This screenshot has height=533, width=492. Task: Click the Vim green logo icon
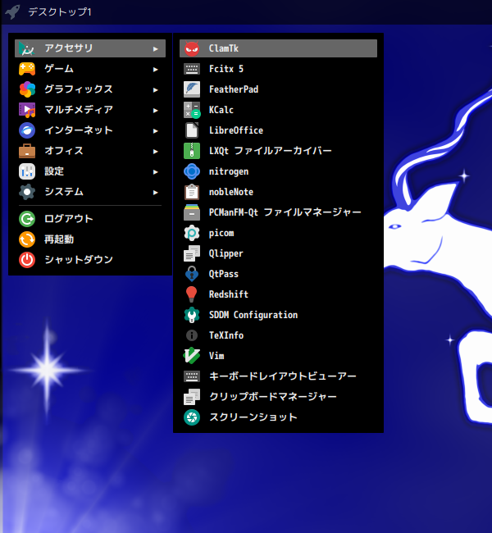coord(192,356)
